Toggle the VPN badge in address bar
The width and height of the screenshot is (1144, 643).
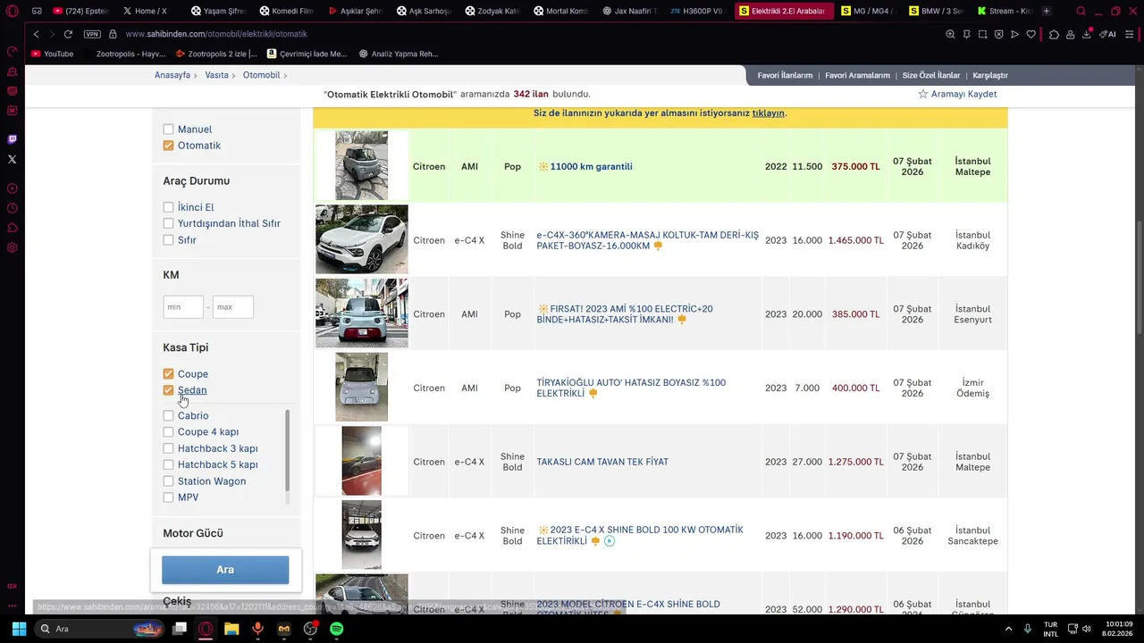(x=92, y=34)
